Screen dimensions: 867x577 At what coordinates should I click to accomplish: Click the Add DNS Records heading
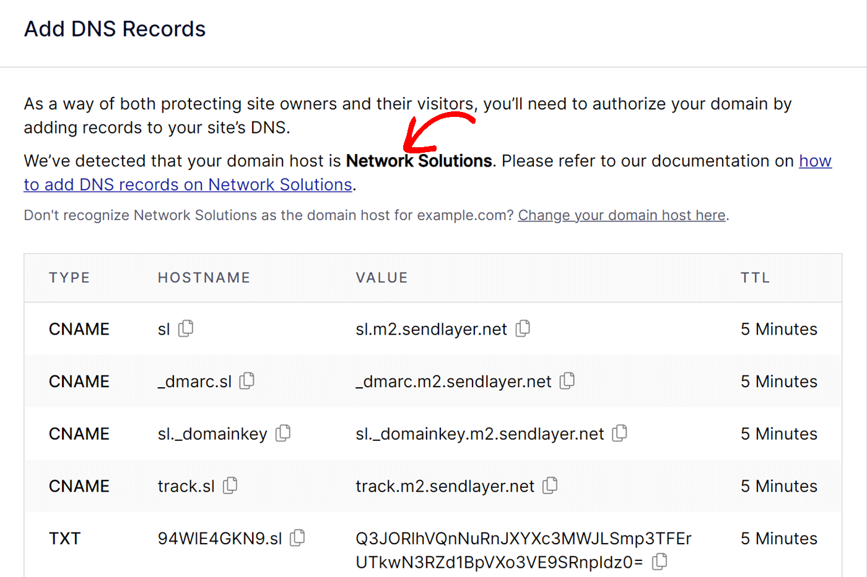(115, 28)
